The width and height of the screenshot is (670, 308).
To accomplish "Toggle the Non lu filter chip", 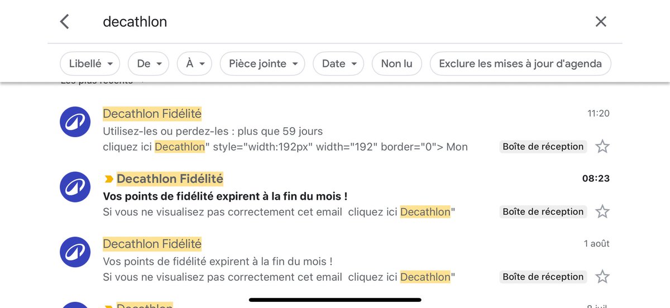I will pos(396,64).
